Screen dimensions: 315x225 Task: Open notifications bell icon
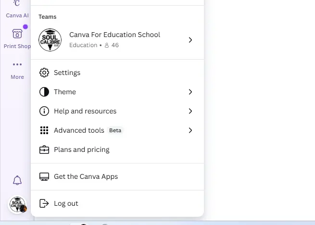point(17,180)
